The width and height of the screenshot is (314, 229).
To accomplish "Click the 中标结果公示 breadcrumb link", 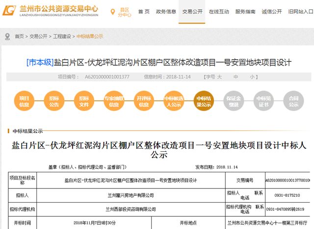I will (90, 36).
